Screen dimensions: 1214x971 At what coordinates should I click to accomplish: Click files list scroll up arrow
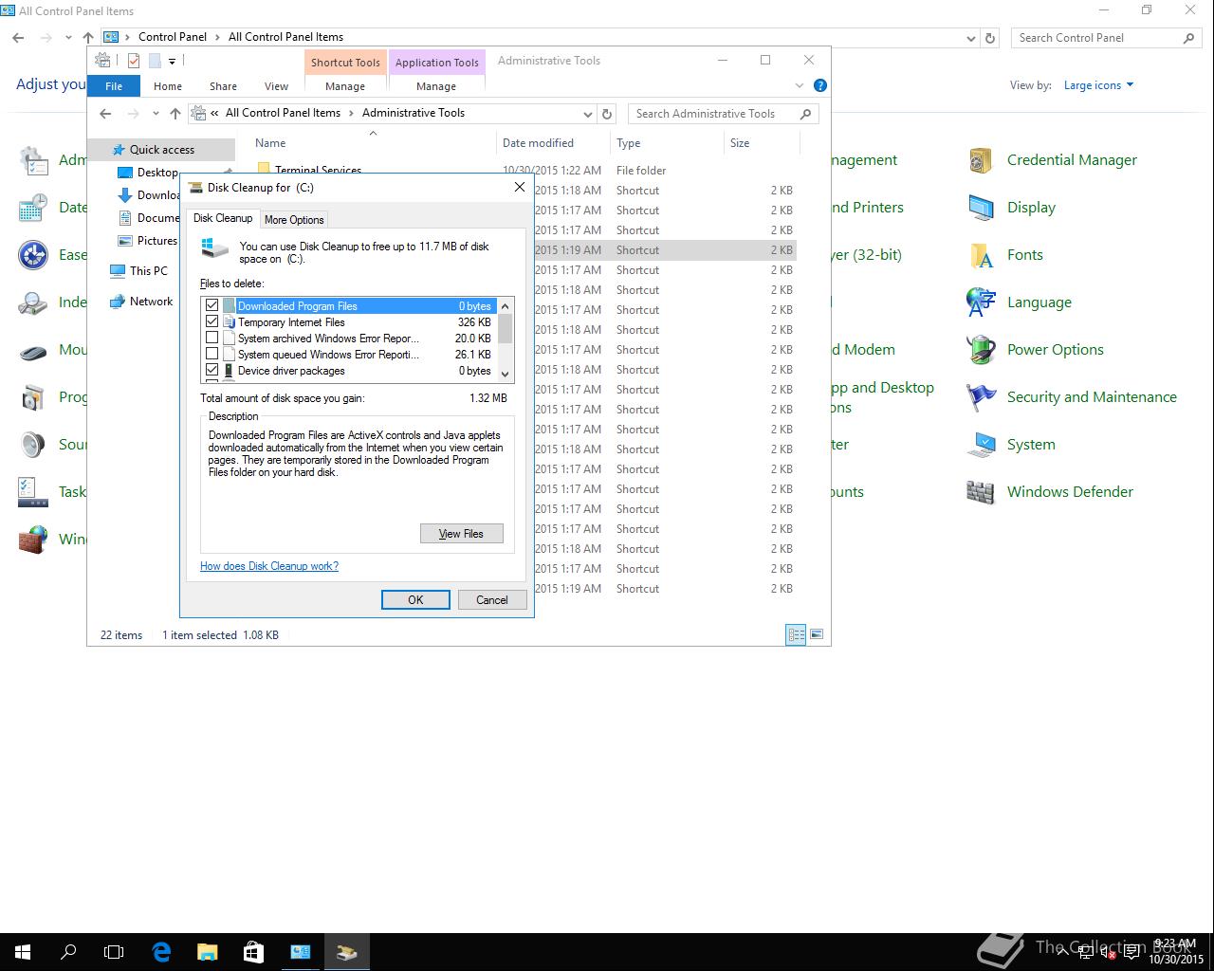[505, 305]
